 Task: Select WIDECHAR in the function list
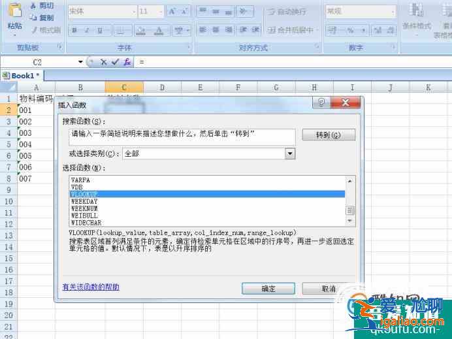207,223
